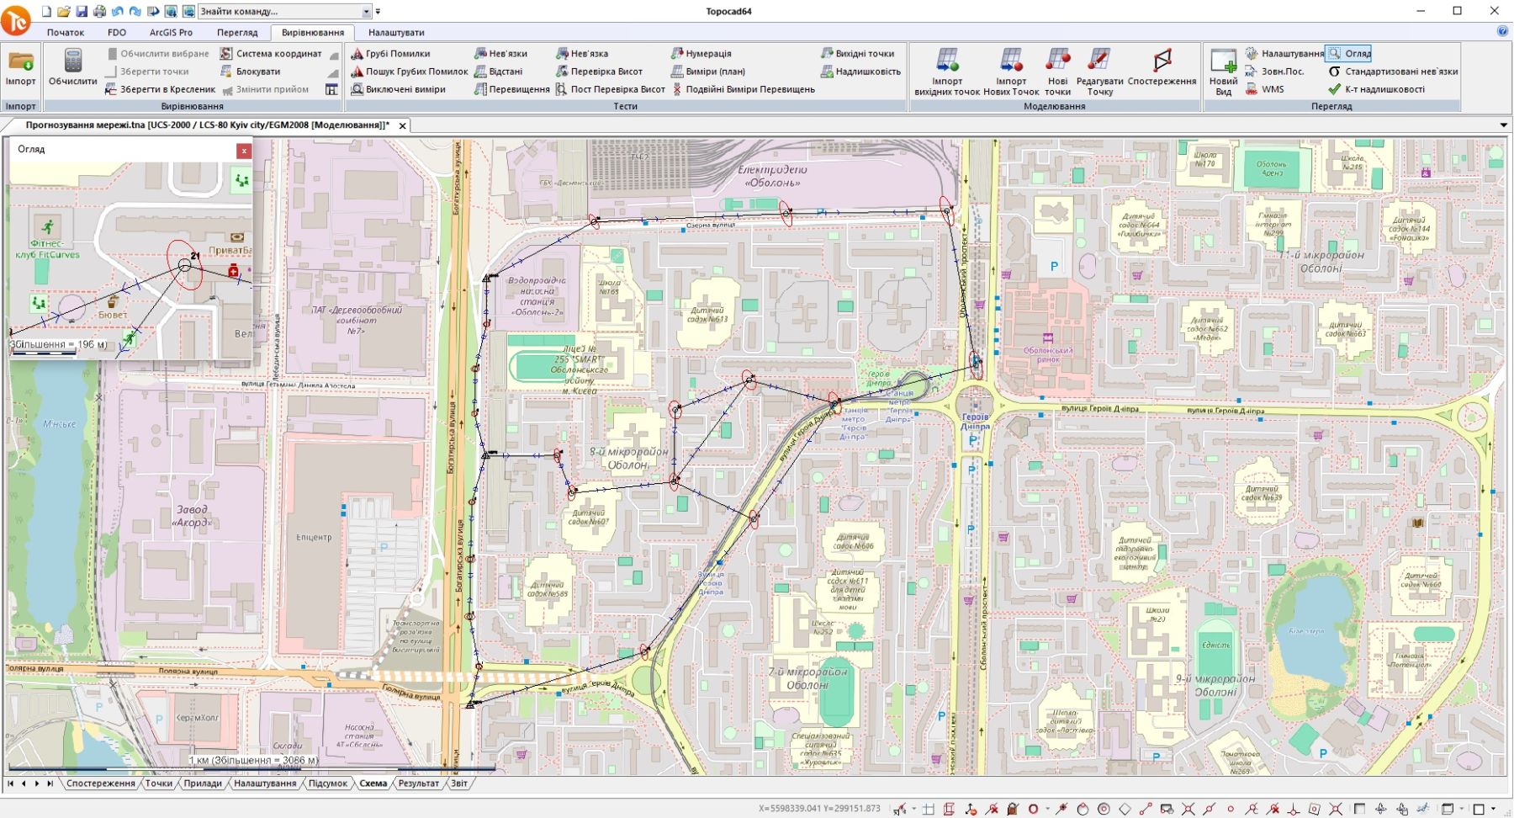This screenshot has width=1514, height=818.
Task: Click the Відстані test
Action: coord(499,72)
